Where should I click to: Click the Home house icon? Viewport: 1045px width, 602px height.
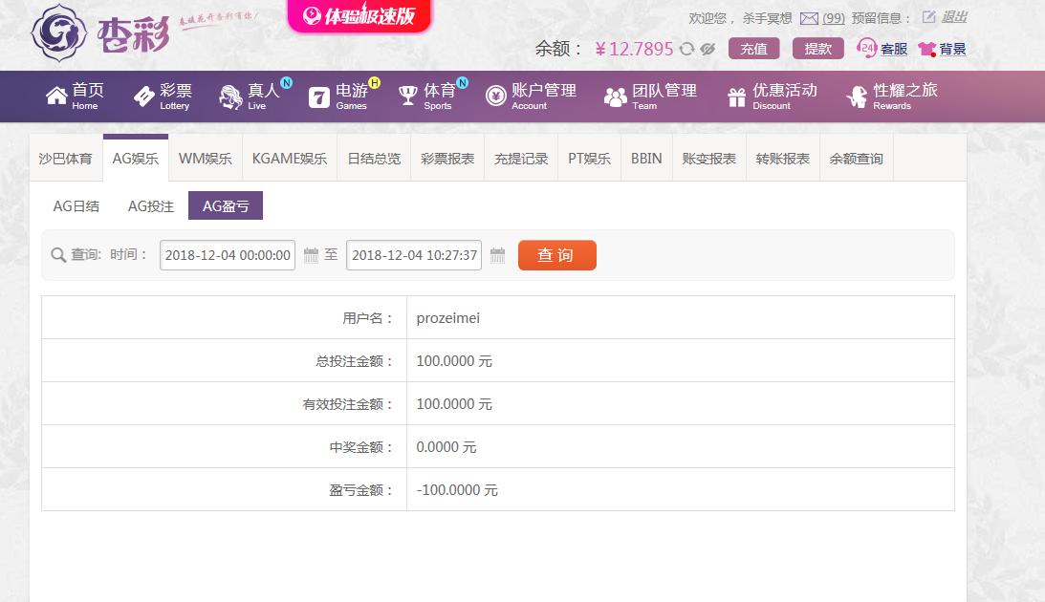coord(56,96)
